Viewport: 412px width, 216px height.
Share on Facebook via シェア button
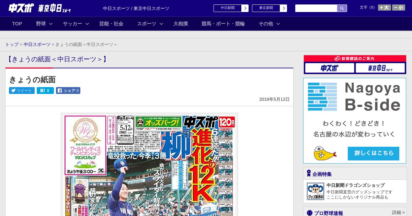pos(68,91)
